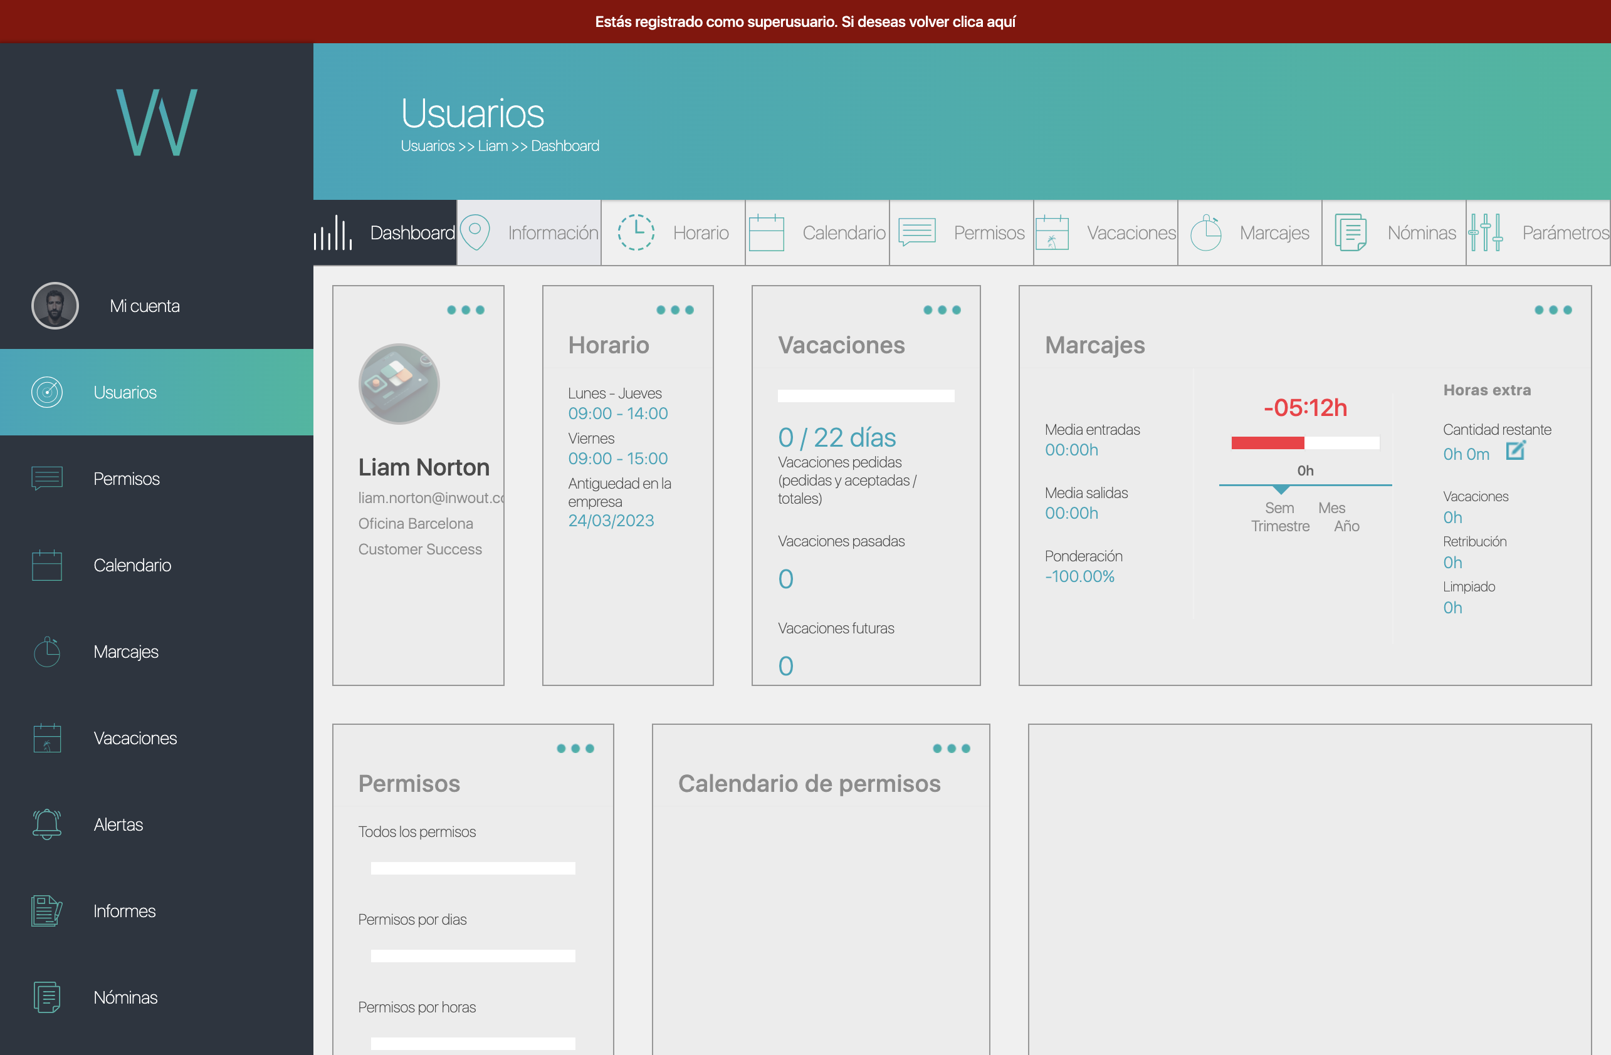Click the edit icon next to Cantidad restante
This screenshot has height=1055, width=1611.
click(x=1516, y=450)
